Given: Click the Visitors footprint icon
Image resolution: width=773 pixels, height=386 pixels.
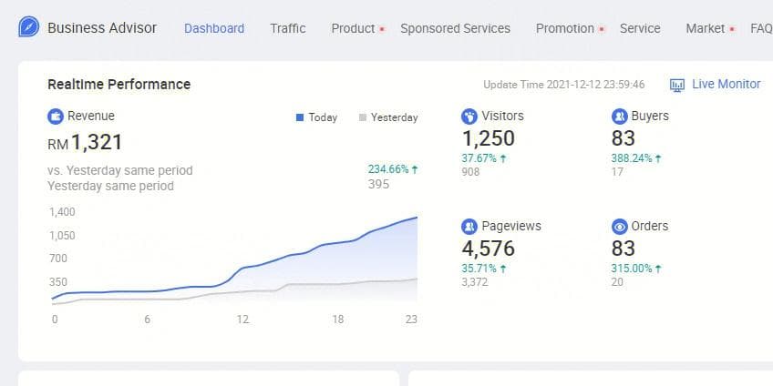Looking at the screenshot, I should point(469,117).
